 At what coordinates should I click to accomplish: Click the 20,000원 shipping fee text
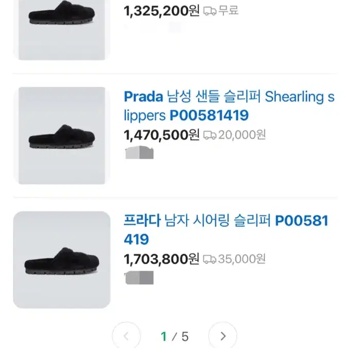click(x=242, y=135)
